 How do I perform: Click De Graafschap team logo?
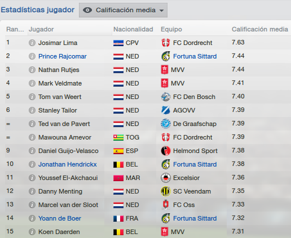[166, 124]
